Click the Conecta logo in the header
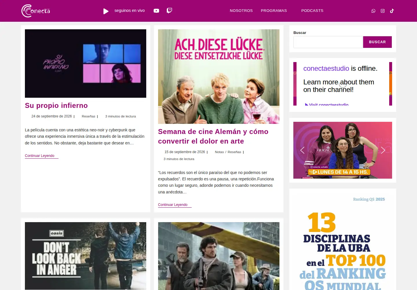The image size is (417, 290). click(x=36, y=11)
